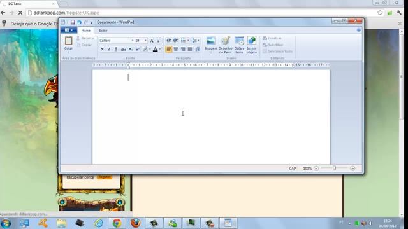Toggle superscript formatting

click(138, 49)
